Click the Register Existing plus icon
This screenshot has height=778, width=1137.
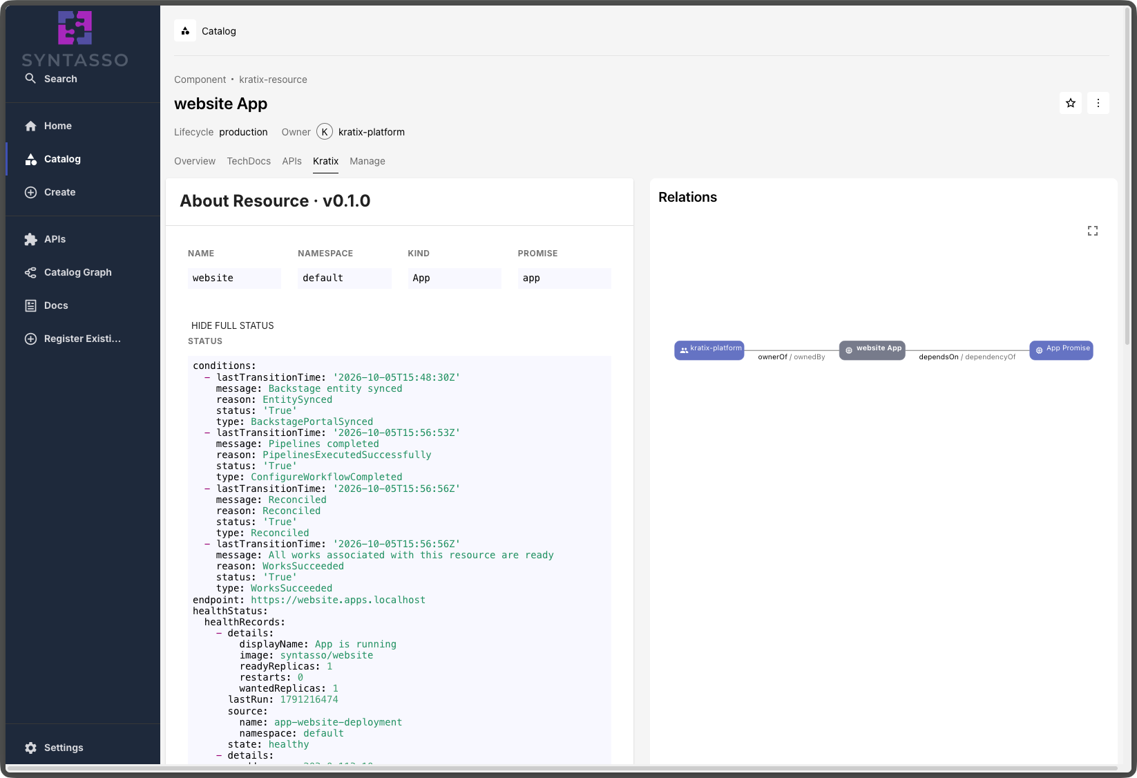point(30,339)
